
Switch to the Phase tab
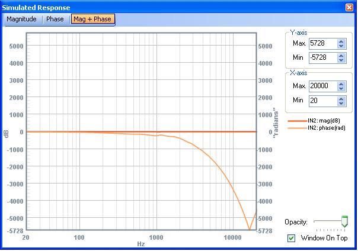coord(55,19)
